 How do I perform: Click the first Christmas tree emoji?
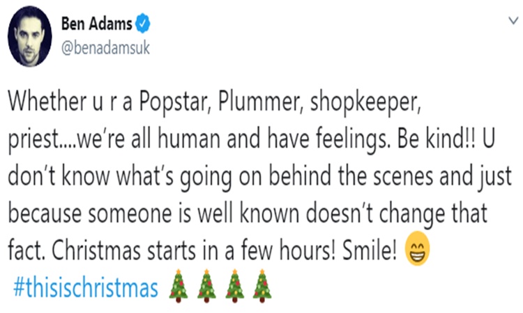(x=179, y=287)
